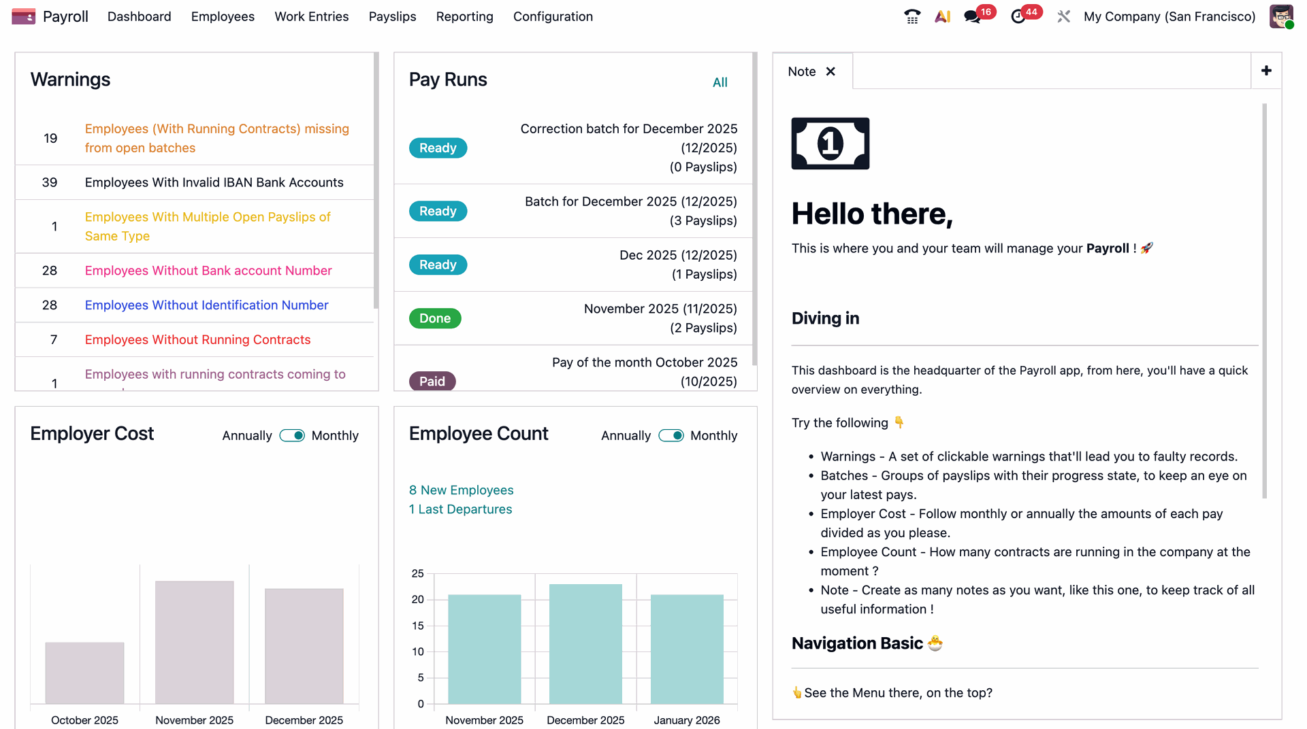The height and width of the screenshot is (729, 1307).
Task: Open the Payroll app icon
Action: (23, 16)
